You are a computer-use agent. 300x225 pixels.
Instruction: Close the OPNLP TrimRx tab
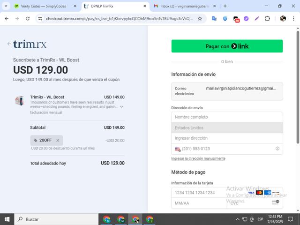(x=145, y=6)
